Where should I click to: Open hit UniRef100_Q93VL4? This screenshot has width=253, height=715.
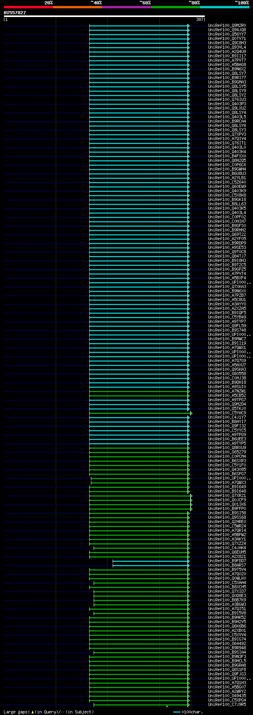point(227,47)
